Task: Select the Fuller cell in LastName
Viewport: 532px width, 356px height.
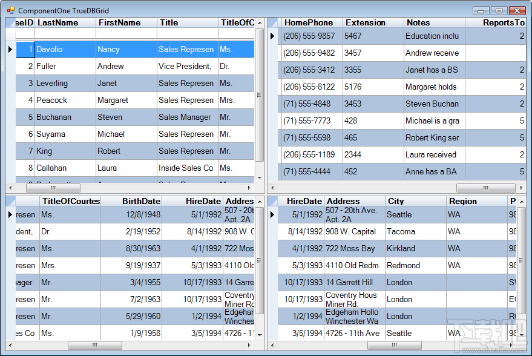Action: (x=65, y=66)
